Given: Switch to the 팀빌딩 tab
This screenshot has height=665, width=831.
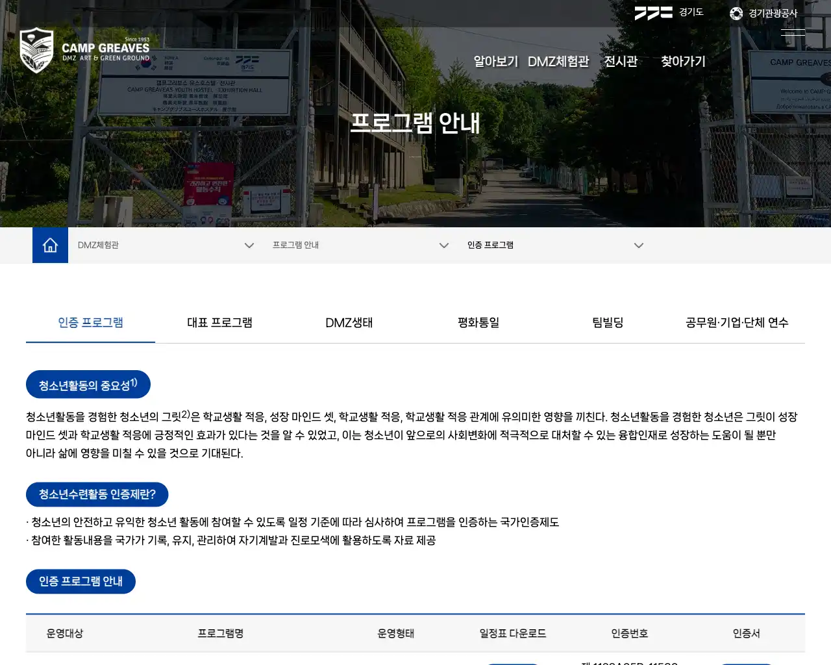Looking at the screenshot, I should [608, 322].
